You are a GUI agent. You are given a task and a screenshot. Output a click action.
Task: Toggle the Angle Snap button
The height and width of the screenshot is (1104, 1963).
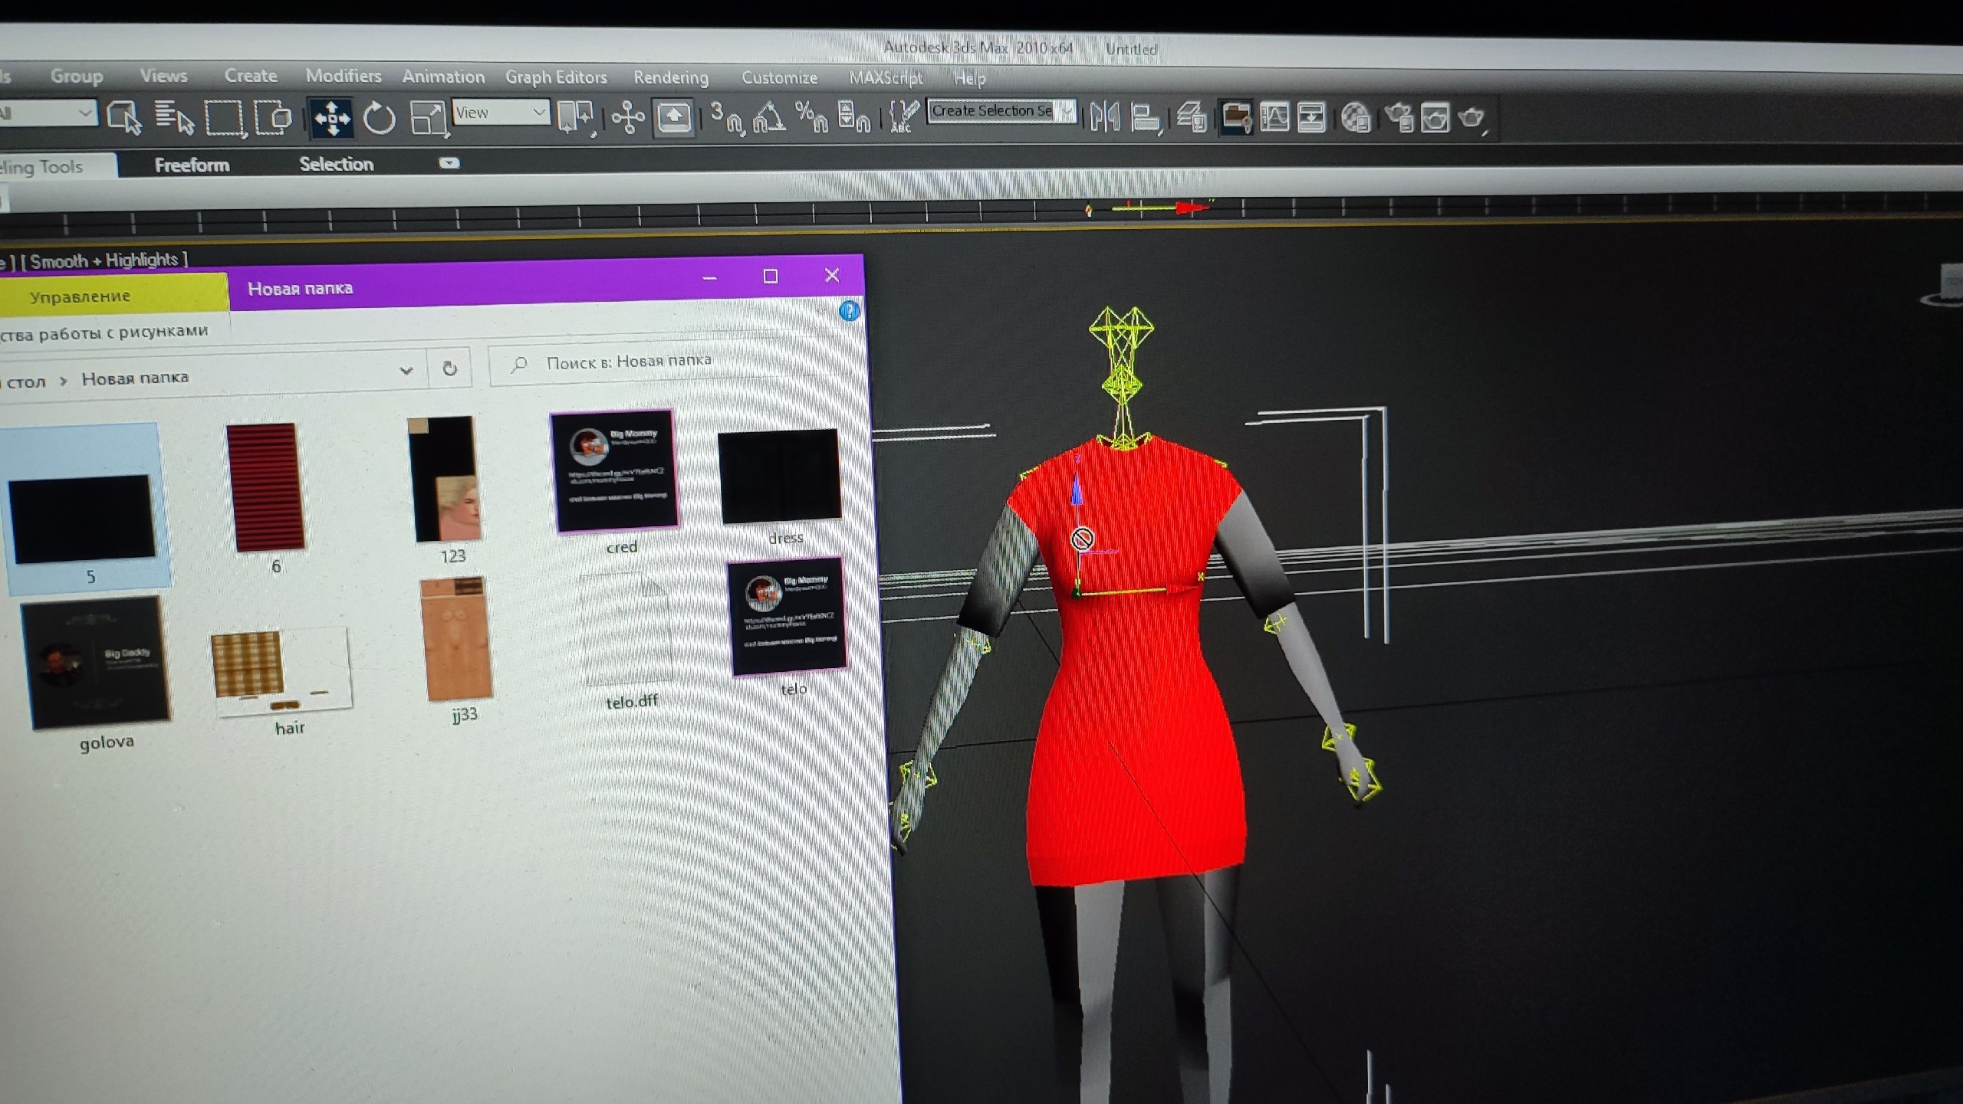769,118
